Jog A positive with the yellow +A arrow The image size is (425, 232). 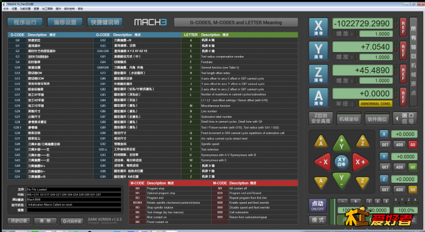tap(321, 141)
